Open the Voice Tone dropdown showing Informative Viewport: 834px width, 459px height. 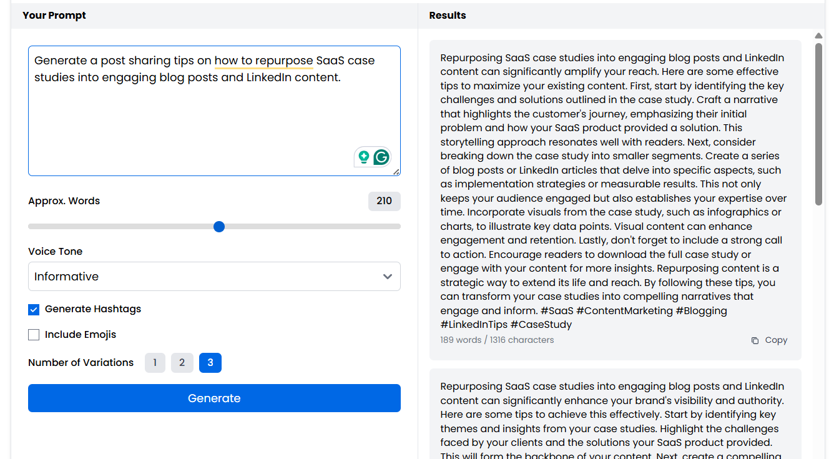(214, 276)
